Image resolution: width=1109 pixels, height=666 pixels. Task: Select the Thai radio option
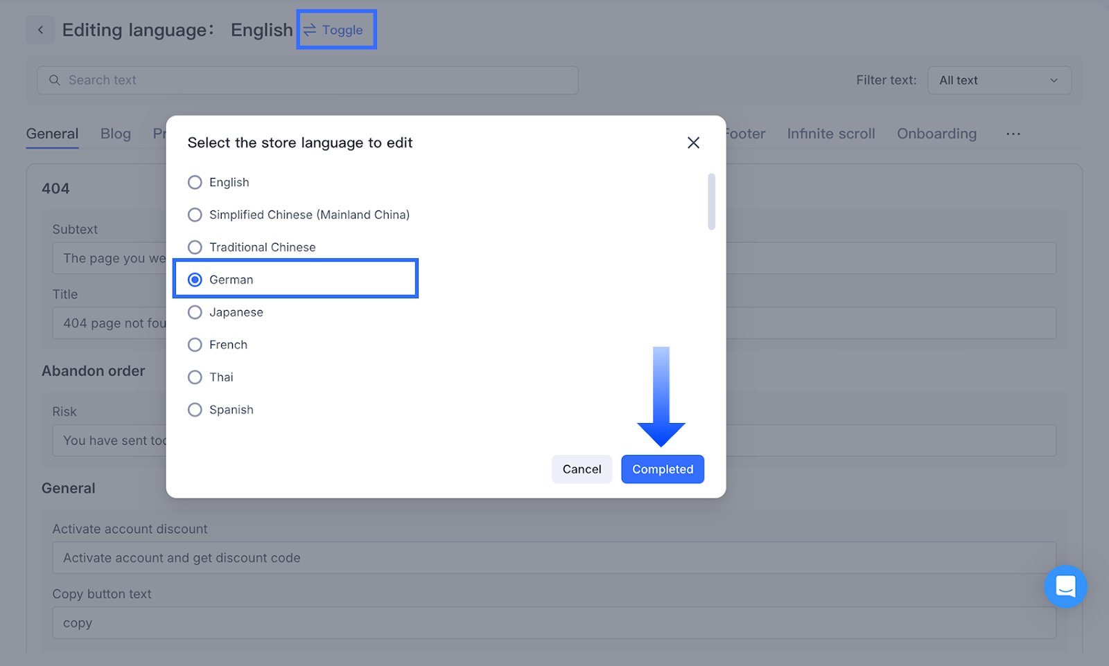click(195, 377)
